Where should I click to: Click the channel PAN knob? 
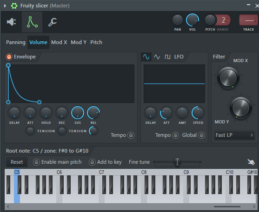(178, 20)
